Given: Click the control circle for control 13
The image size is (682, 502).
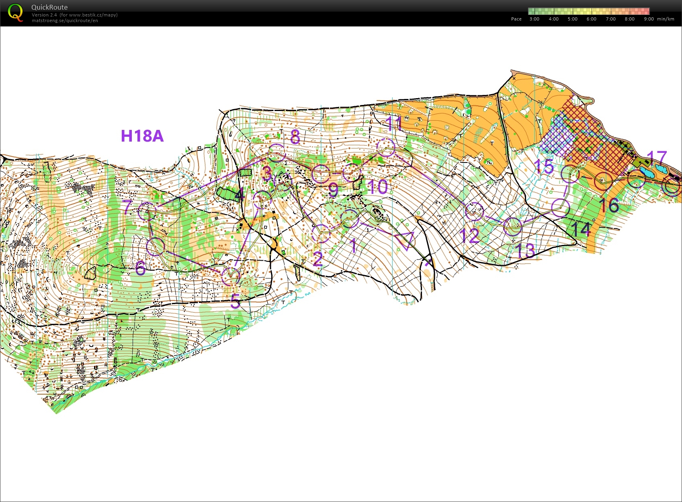Looking at the screenshot, I should pyautogui.click(x=513, y=226).
